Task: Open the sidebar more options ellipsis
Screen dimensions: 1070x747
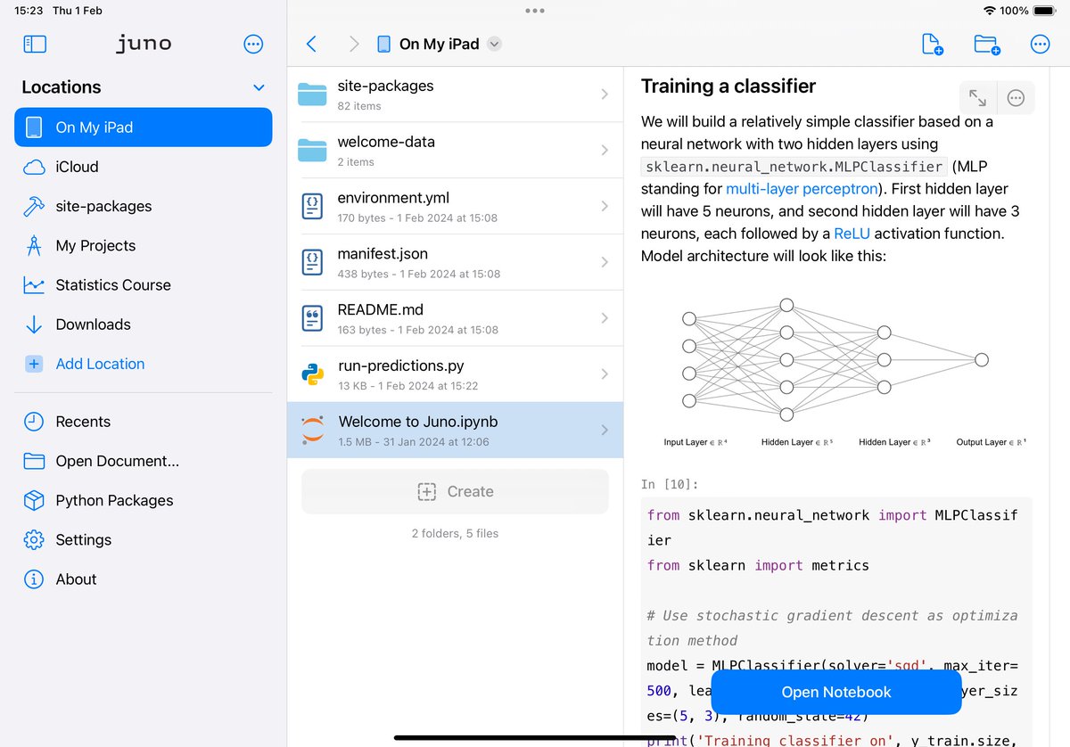Action: (x=253, y=44)
